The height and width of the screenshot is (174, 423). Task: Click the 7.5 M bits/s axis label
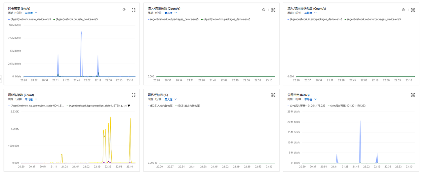coord(15,38)
